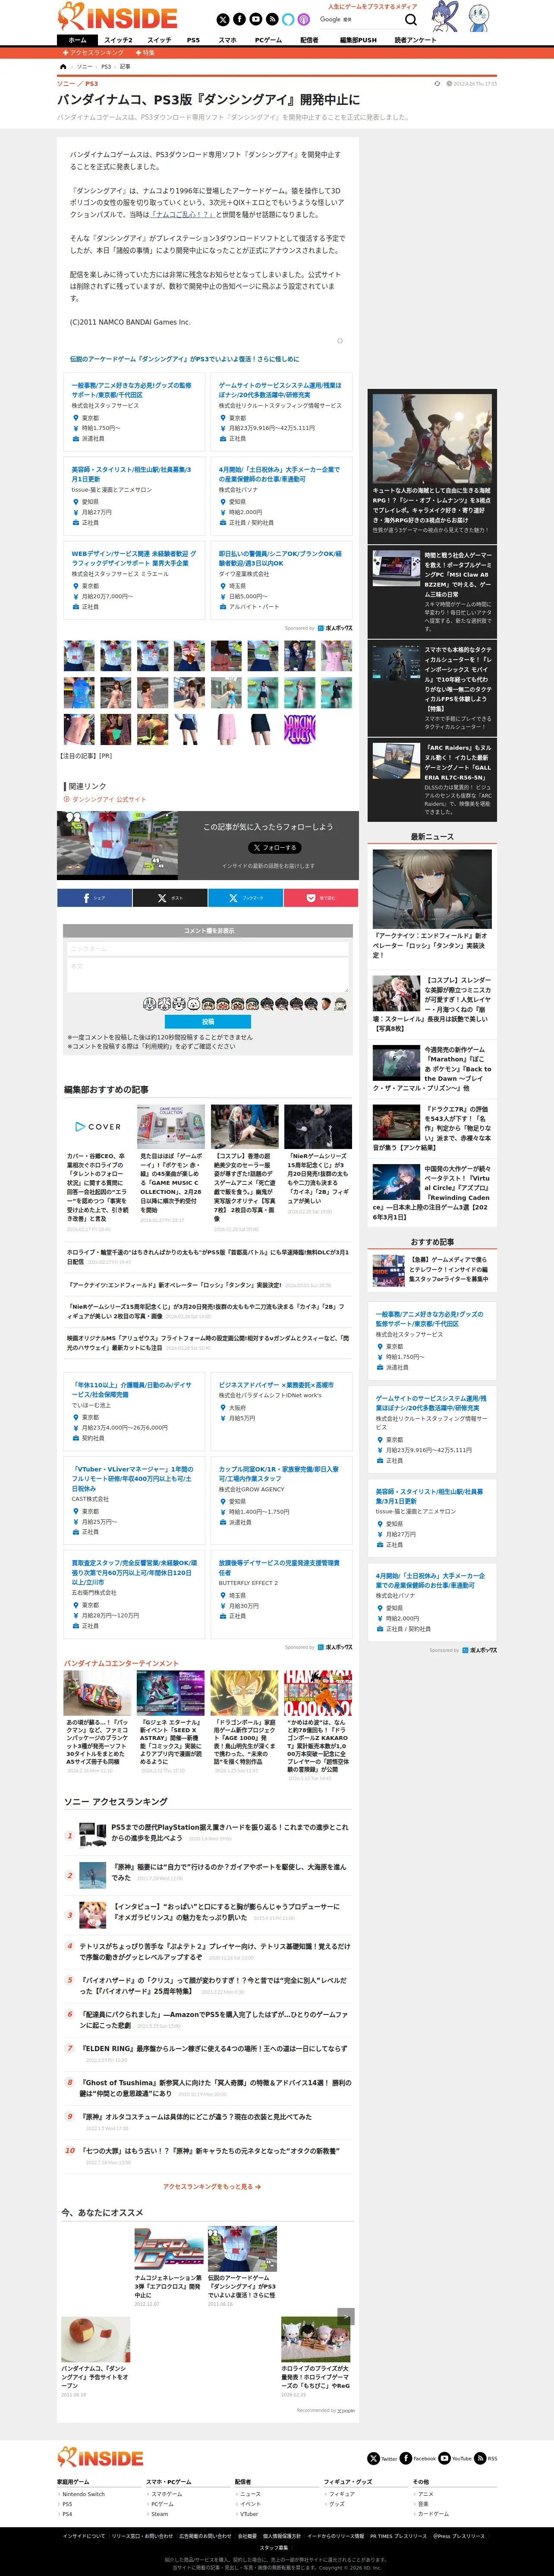Open the ホーム tab in navigation bar
The width and height of the screenshot is (554, 2576).
(x=77, y=40)
